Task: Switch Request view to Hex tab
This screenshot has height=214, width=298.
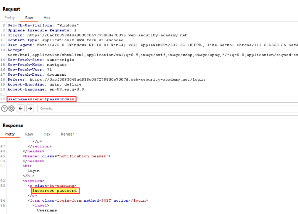Action: (x=47, y=18)
